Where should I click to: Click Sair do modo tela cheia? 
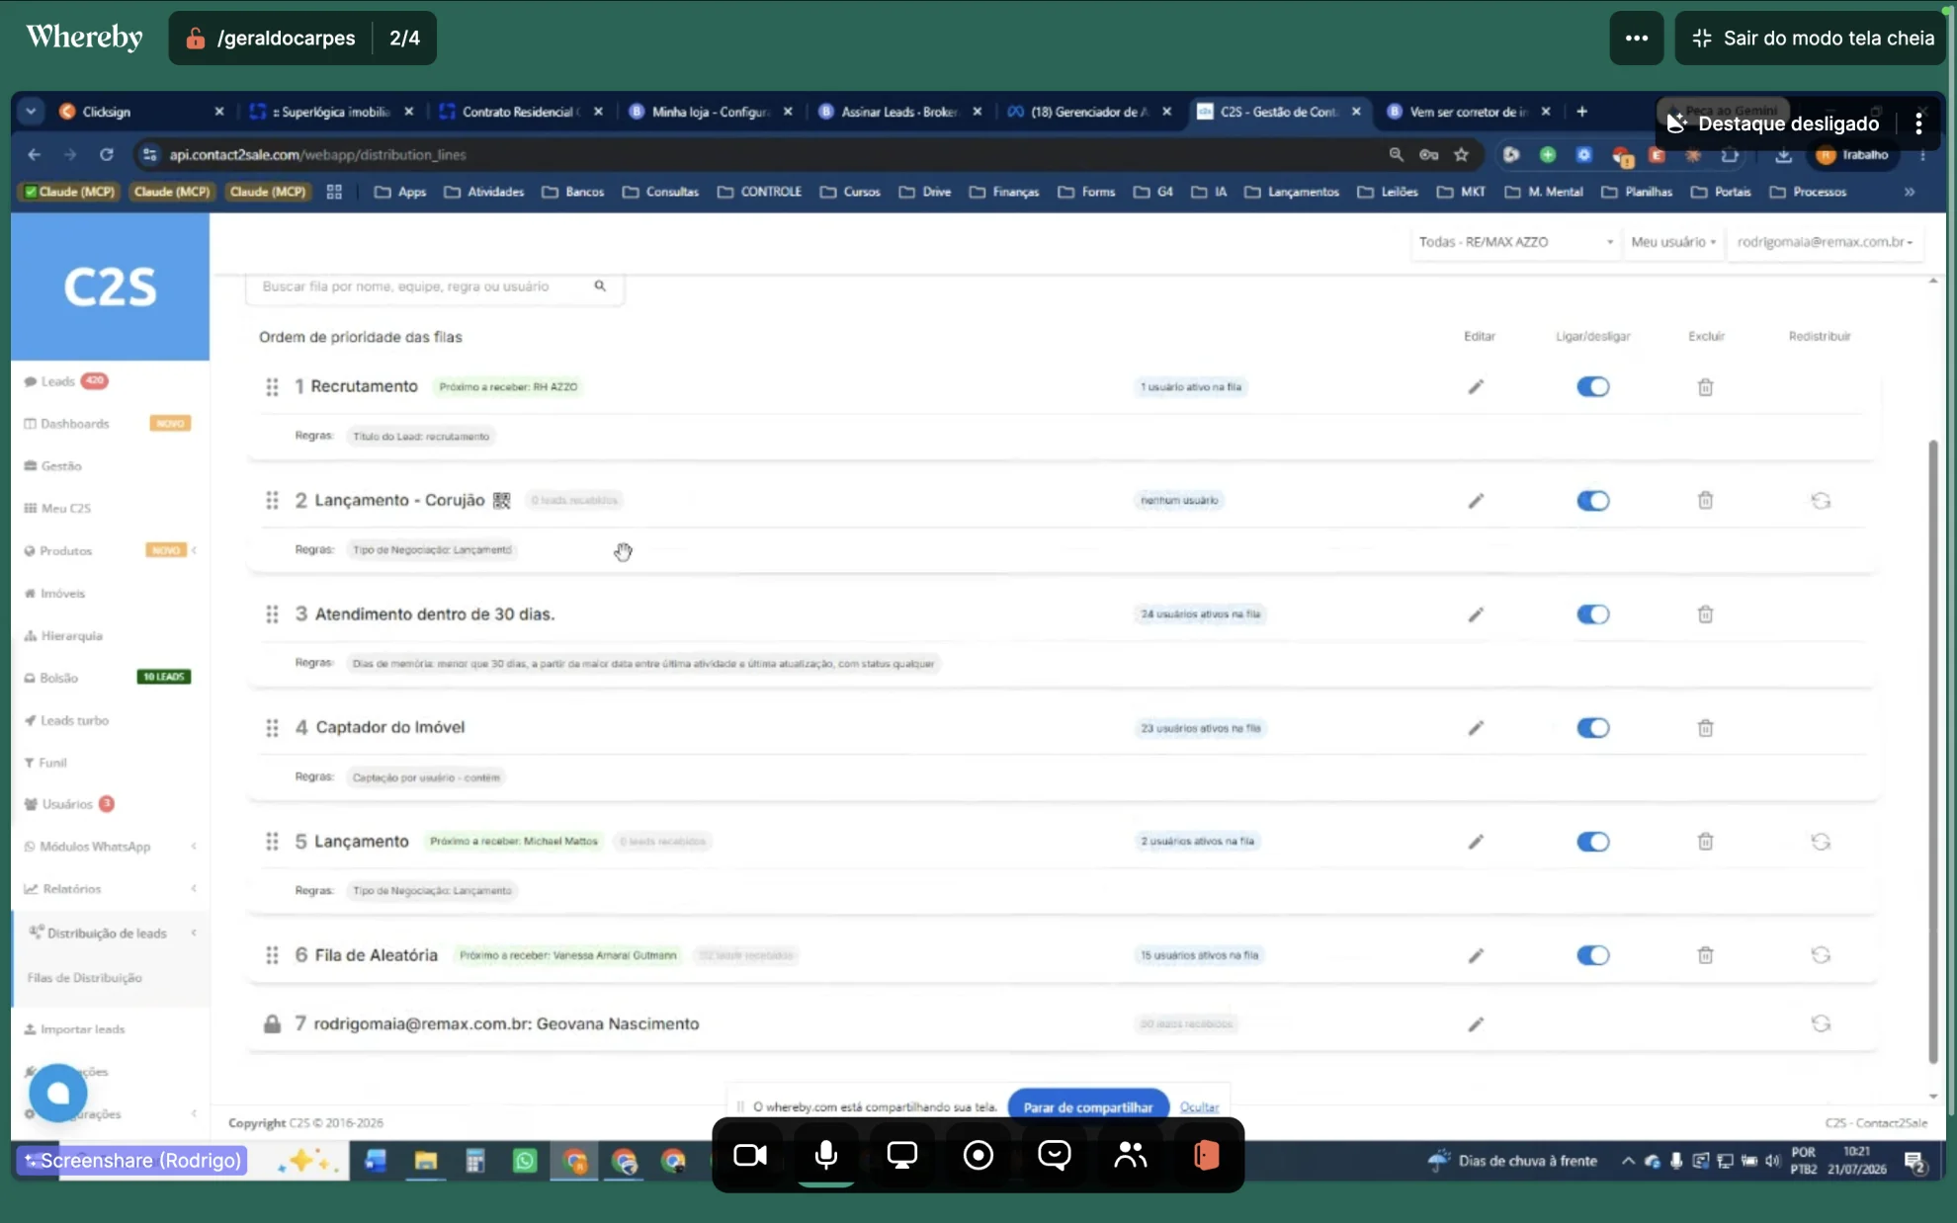tap(1811, 39)
